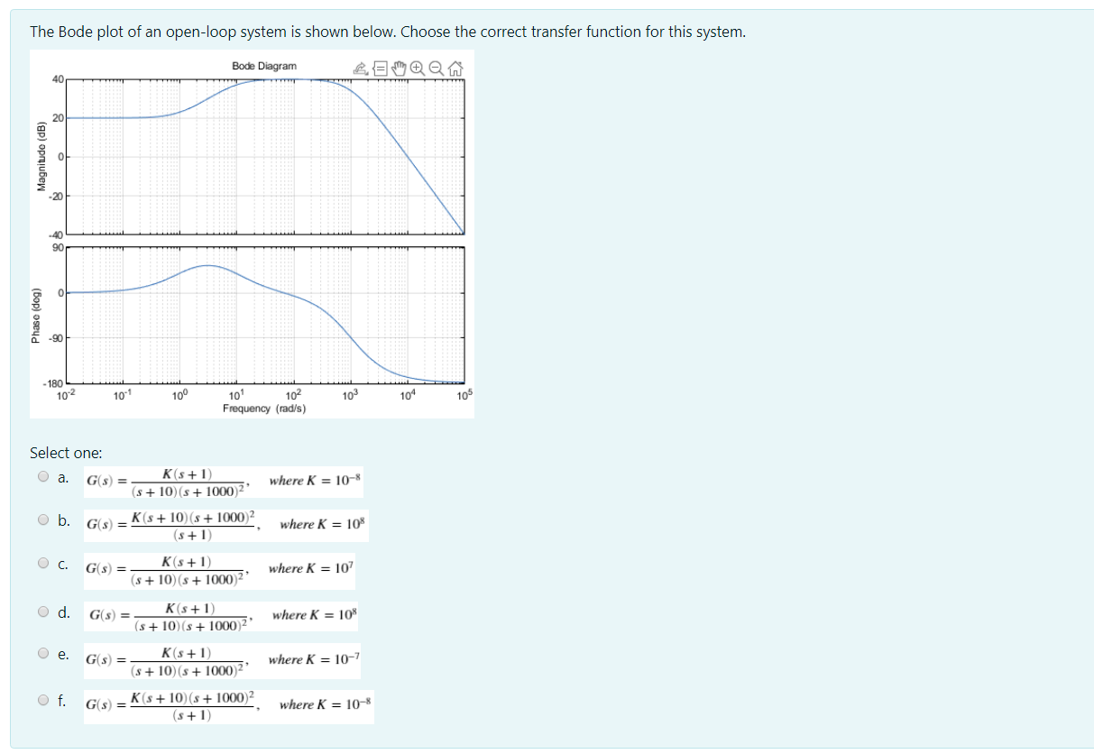Choose radio option d with K = 10^8
1094x754 pixels.
click(x=41, y=611)
